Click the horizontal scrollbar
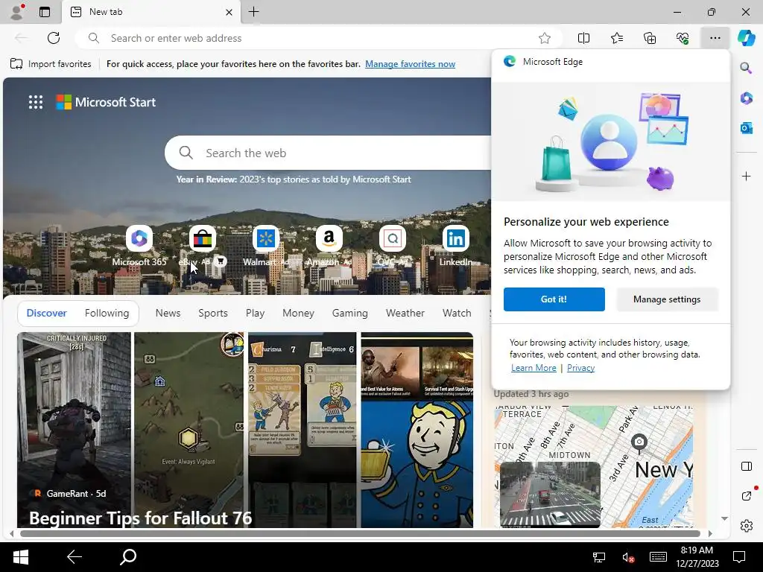This screenshot has height=572, width=763. coord(360,533)
